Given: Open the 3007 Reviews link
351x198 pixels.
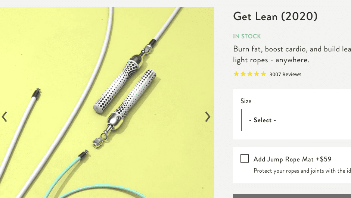Looking at the screenshot, I should [285, 75].
